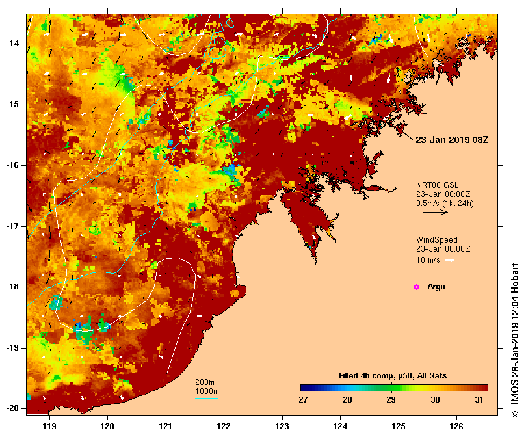This screenshot has width=526, height=437.
Task: Click the latitude label -15
Action: (x=12, y=105)
